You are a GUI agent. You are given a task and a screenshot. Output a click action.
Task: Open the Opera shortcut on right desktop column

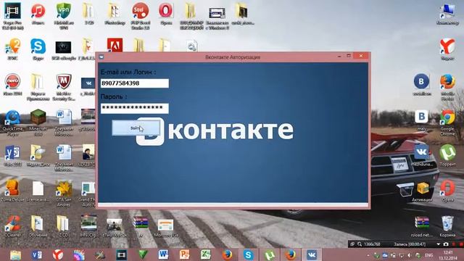(x=447, y=191)
